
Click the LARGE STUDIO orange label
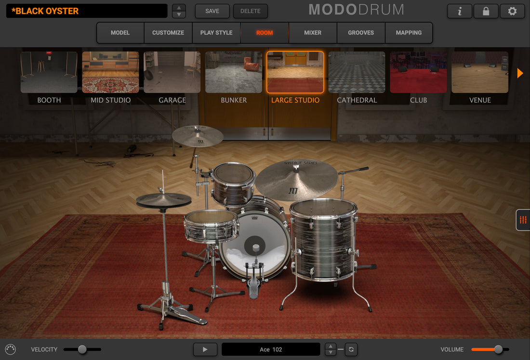[295, 100]
